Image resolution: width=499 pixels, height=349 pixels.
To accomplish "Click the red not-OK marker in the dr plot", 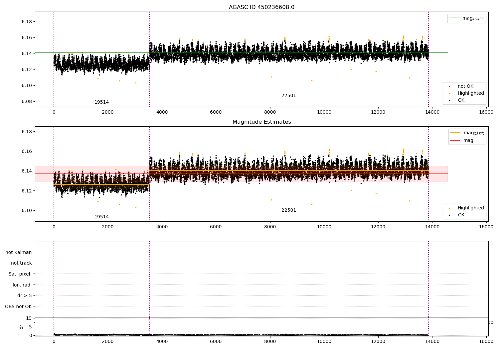I will [x=149, y=318].
